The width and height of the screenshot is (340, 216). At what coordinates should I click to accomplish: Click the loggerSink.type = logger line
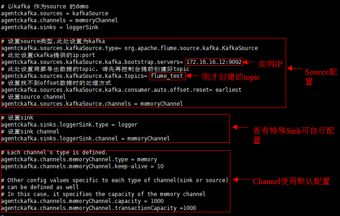(x=69, y=125)
